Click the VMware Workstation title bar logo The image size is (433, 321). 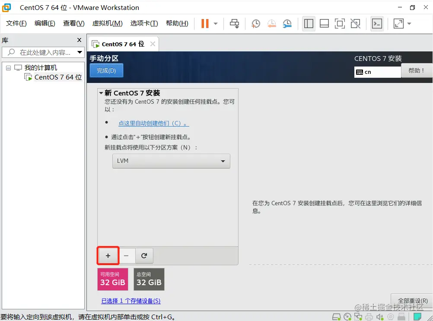pos(6,7)
